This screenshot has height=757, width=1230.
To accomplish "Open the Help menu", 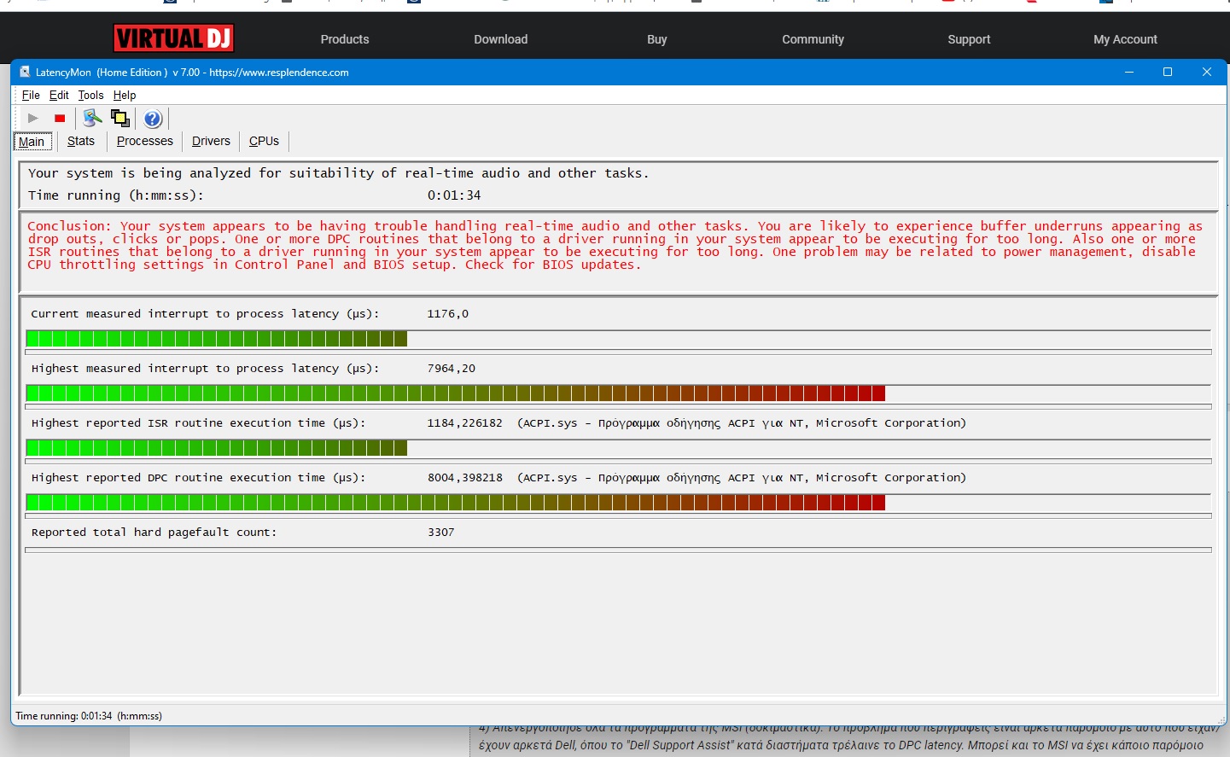I will click(x=125, y=95).
